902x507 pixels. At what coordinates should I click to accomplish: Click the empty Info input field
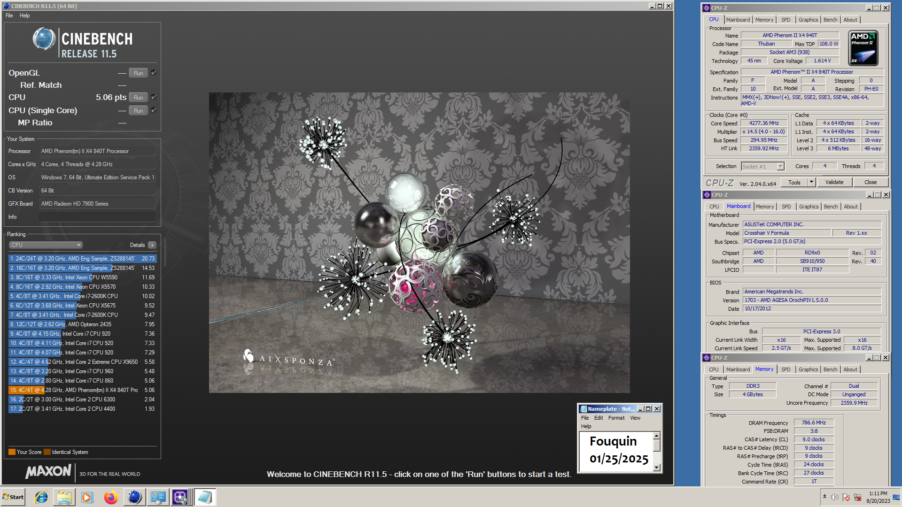[97, 217]
